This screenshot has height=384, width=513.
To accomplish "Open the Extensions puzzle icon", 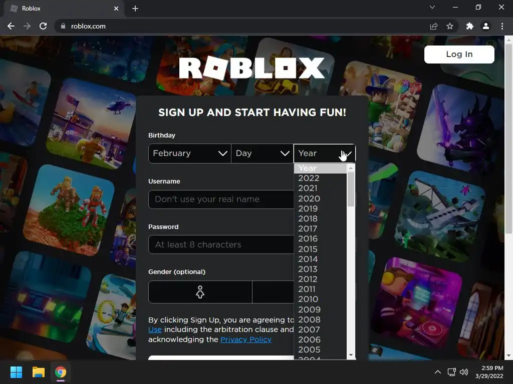I will [470, 26].
